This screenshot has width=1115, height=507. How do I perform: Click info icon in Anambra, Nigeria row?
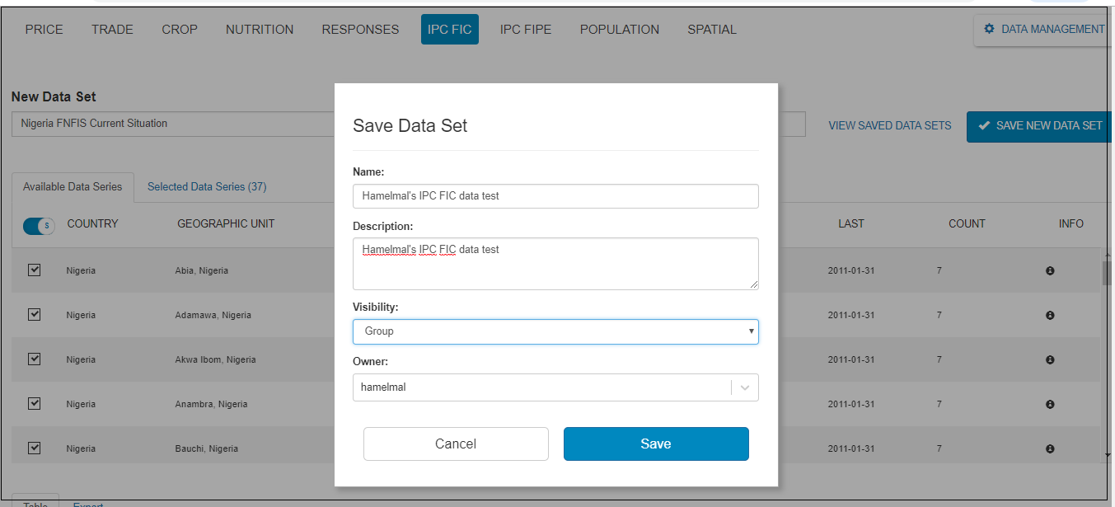click(x=1050, y=404)
